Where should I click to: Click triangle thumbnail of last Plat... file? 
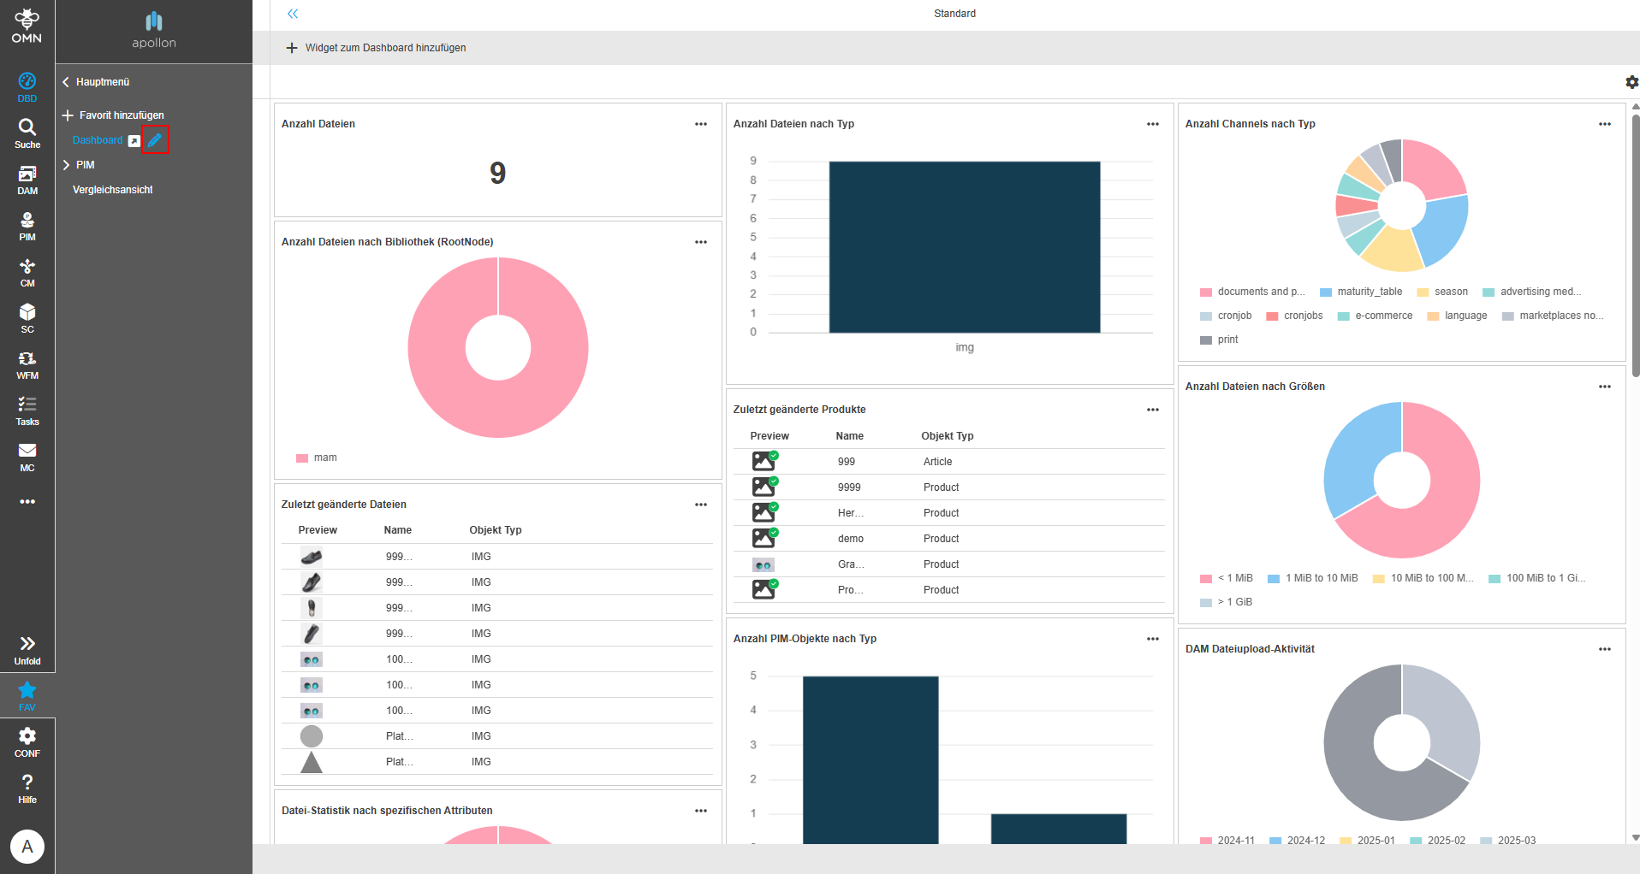(312, 762)
